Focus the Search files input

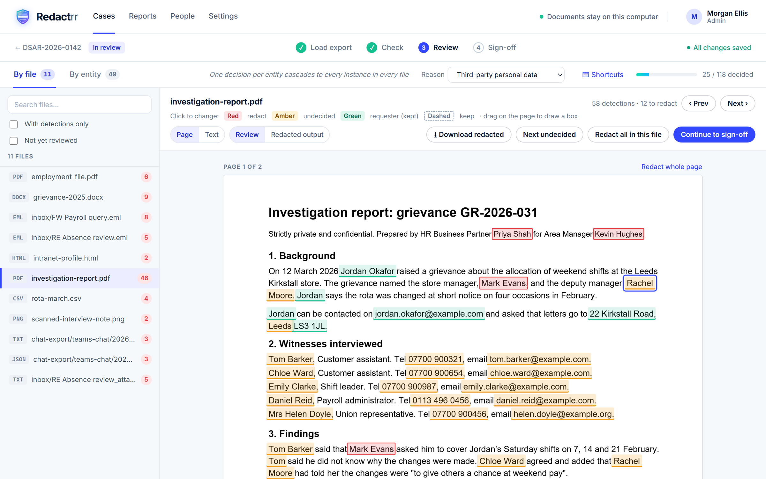click(79, 105)
